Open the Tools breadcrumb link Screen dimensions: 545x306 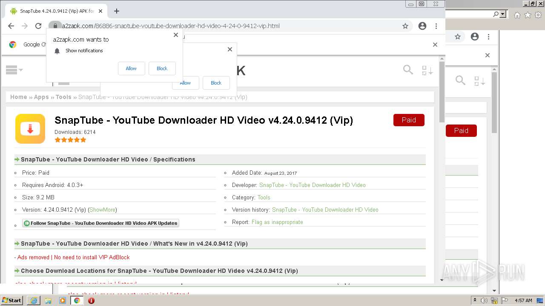[x=63, y=97]
